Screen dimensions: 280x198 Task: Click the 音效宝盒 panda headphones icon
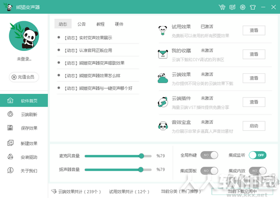tap(163, 126)
